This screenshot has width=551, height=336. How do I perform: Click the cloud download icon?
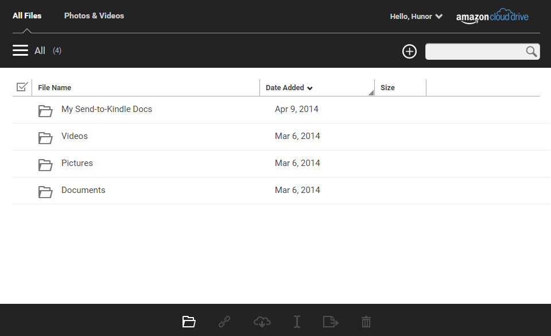click(x=262, y=322)
